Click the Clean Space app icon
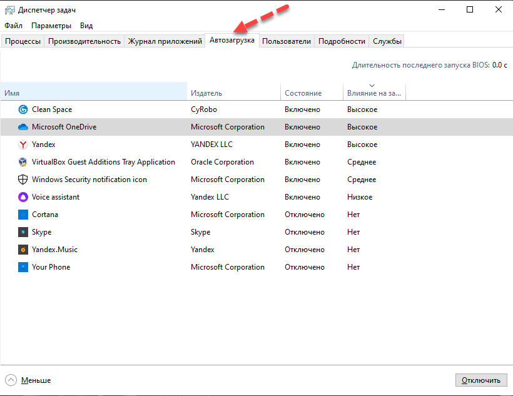The height and width of the screenshot is (396, 513). [x=23, y=109]
